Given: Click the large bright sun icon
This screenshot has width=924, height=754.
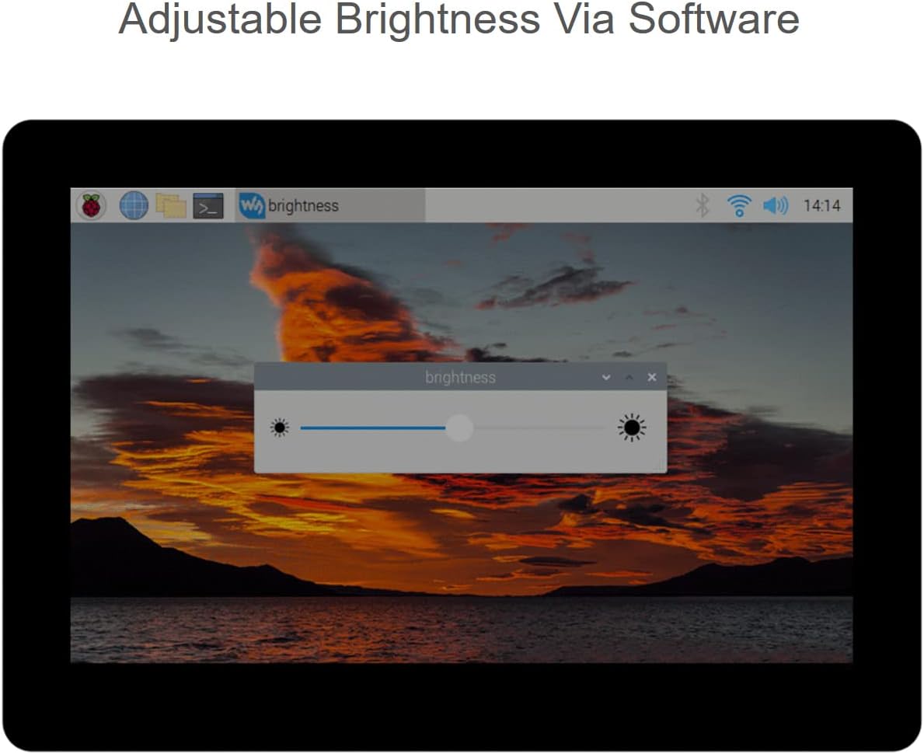Looking at the screenshot, I should [x=632, y=428].
